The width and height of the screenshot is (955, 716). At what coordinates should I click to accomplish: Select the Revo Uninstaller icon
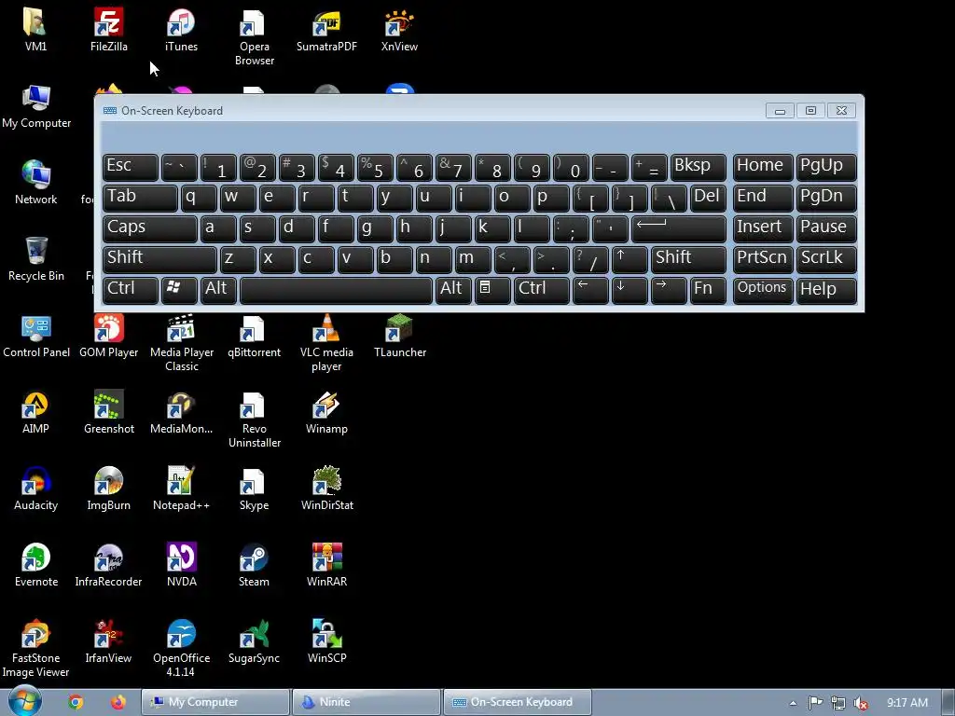(254, 420)
